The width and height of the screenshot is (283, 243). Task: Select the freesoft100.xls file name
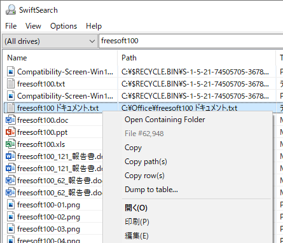[x=41, y=144]
